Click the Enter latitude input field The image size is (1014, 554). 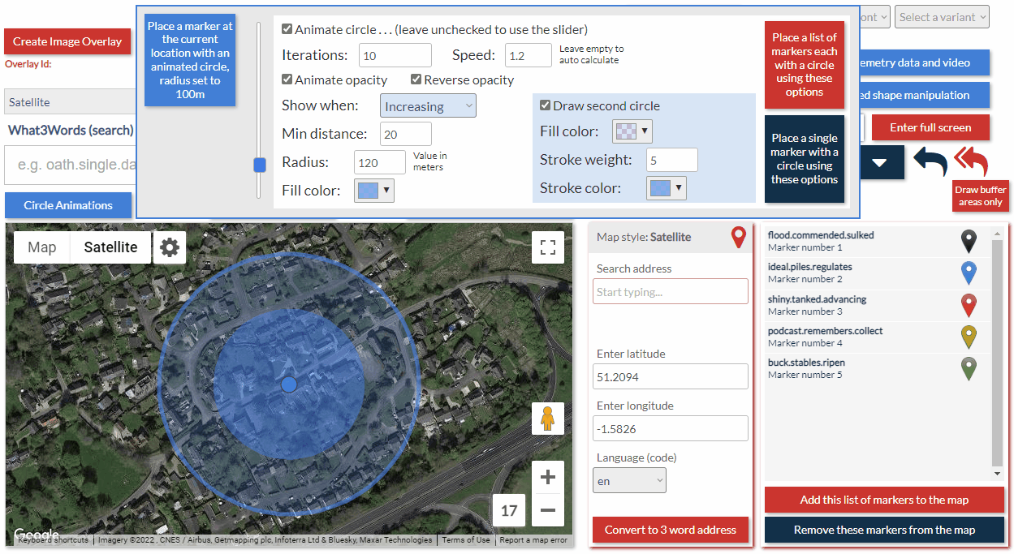click(670, 376)
